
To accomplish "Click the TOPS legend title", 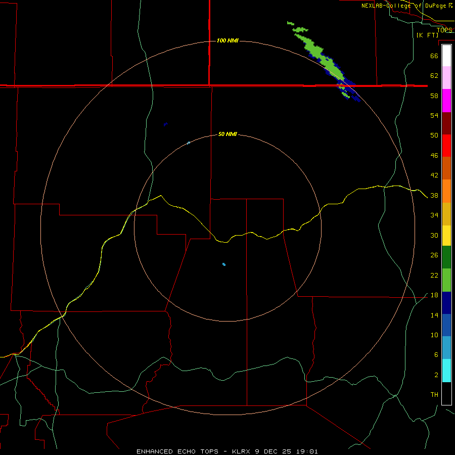I will tap(444, 30).
